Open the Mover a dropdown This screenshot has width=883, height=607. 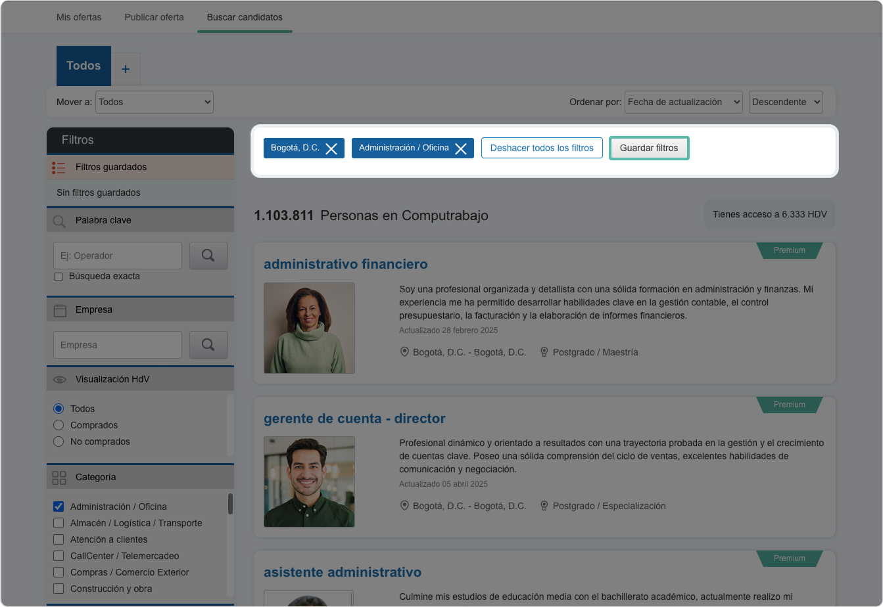click(x=155, y=102)
